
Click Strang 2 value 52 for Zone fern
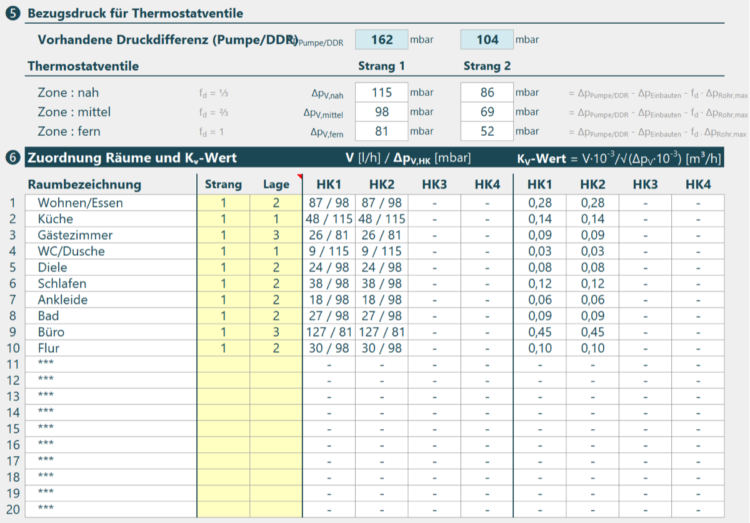coord(487,131)
